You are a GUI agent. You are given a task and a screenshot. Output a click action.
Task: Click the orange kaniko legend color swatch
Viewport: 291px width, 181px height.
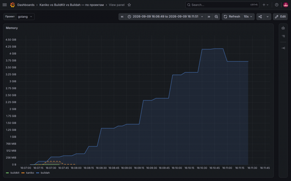click(x=23, y=173)
